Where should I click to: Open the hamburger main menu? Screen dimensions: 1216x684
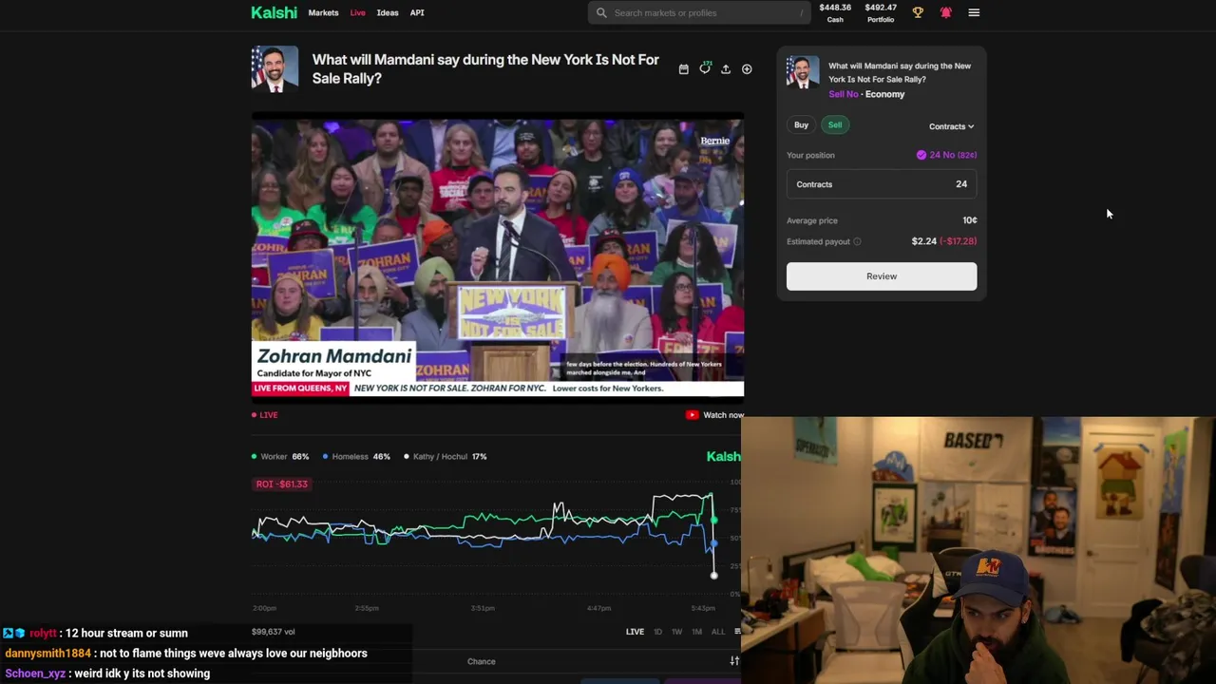point(974,12)
